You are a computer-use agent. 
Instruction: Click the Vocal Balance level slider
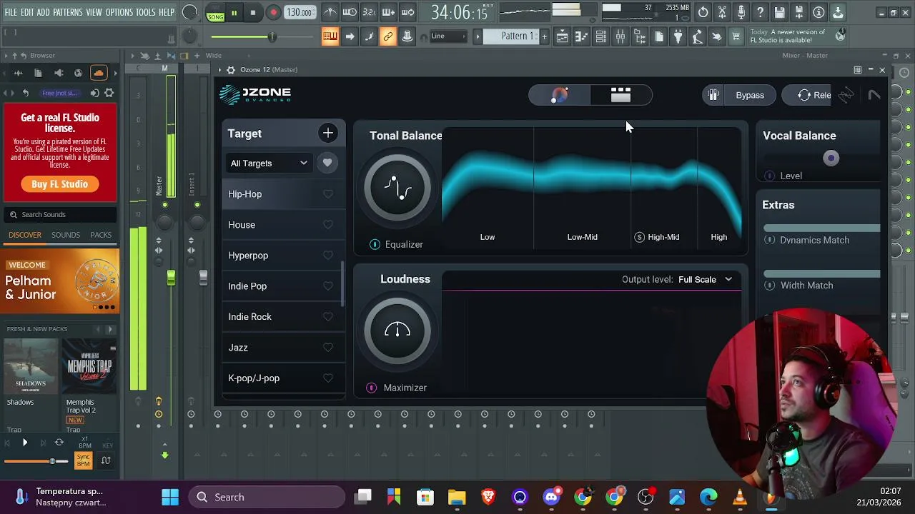point(821,158)
